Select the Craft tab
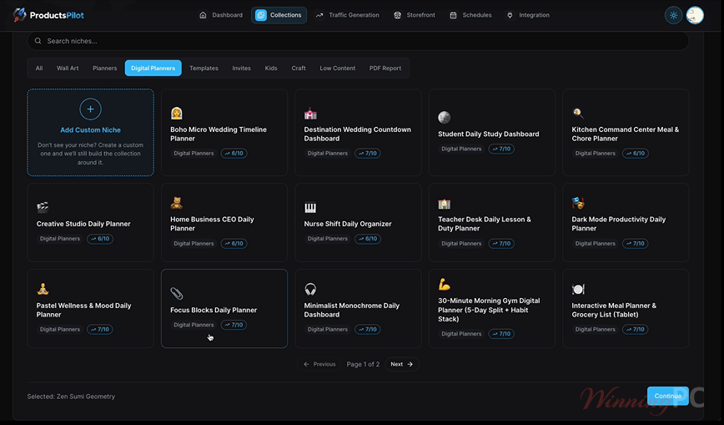The image size is (724, 425). [x=299, y=68]
